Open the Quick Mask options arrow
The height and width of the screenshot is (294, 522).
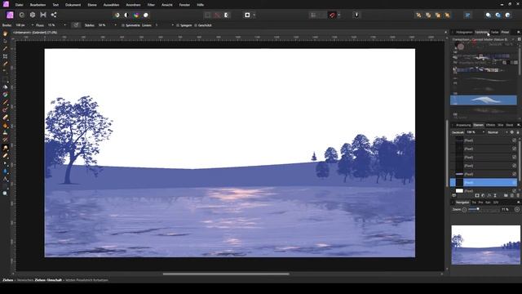click(254, 15)
